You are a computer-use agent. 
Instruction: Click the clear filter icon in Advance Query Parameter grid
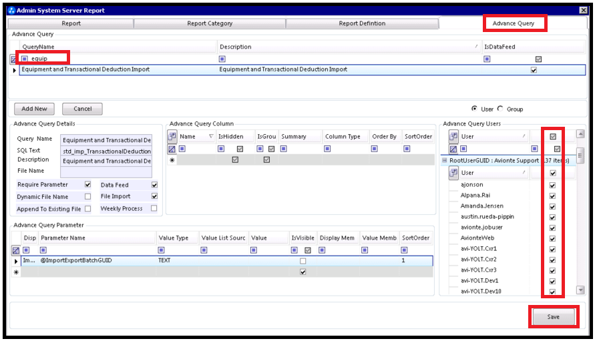point(16,250)
